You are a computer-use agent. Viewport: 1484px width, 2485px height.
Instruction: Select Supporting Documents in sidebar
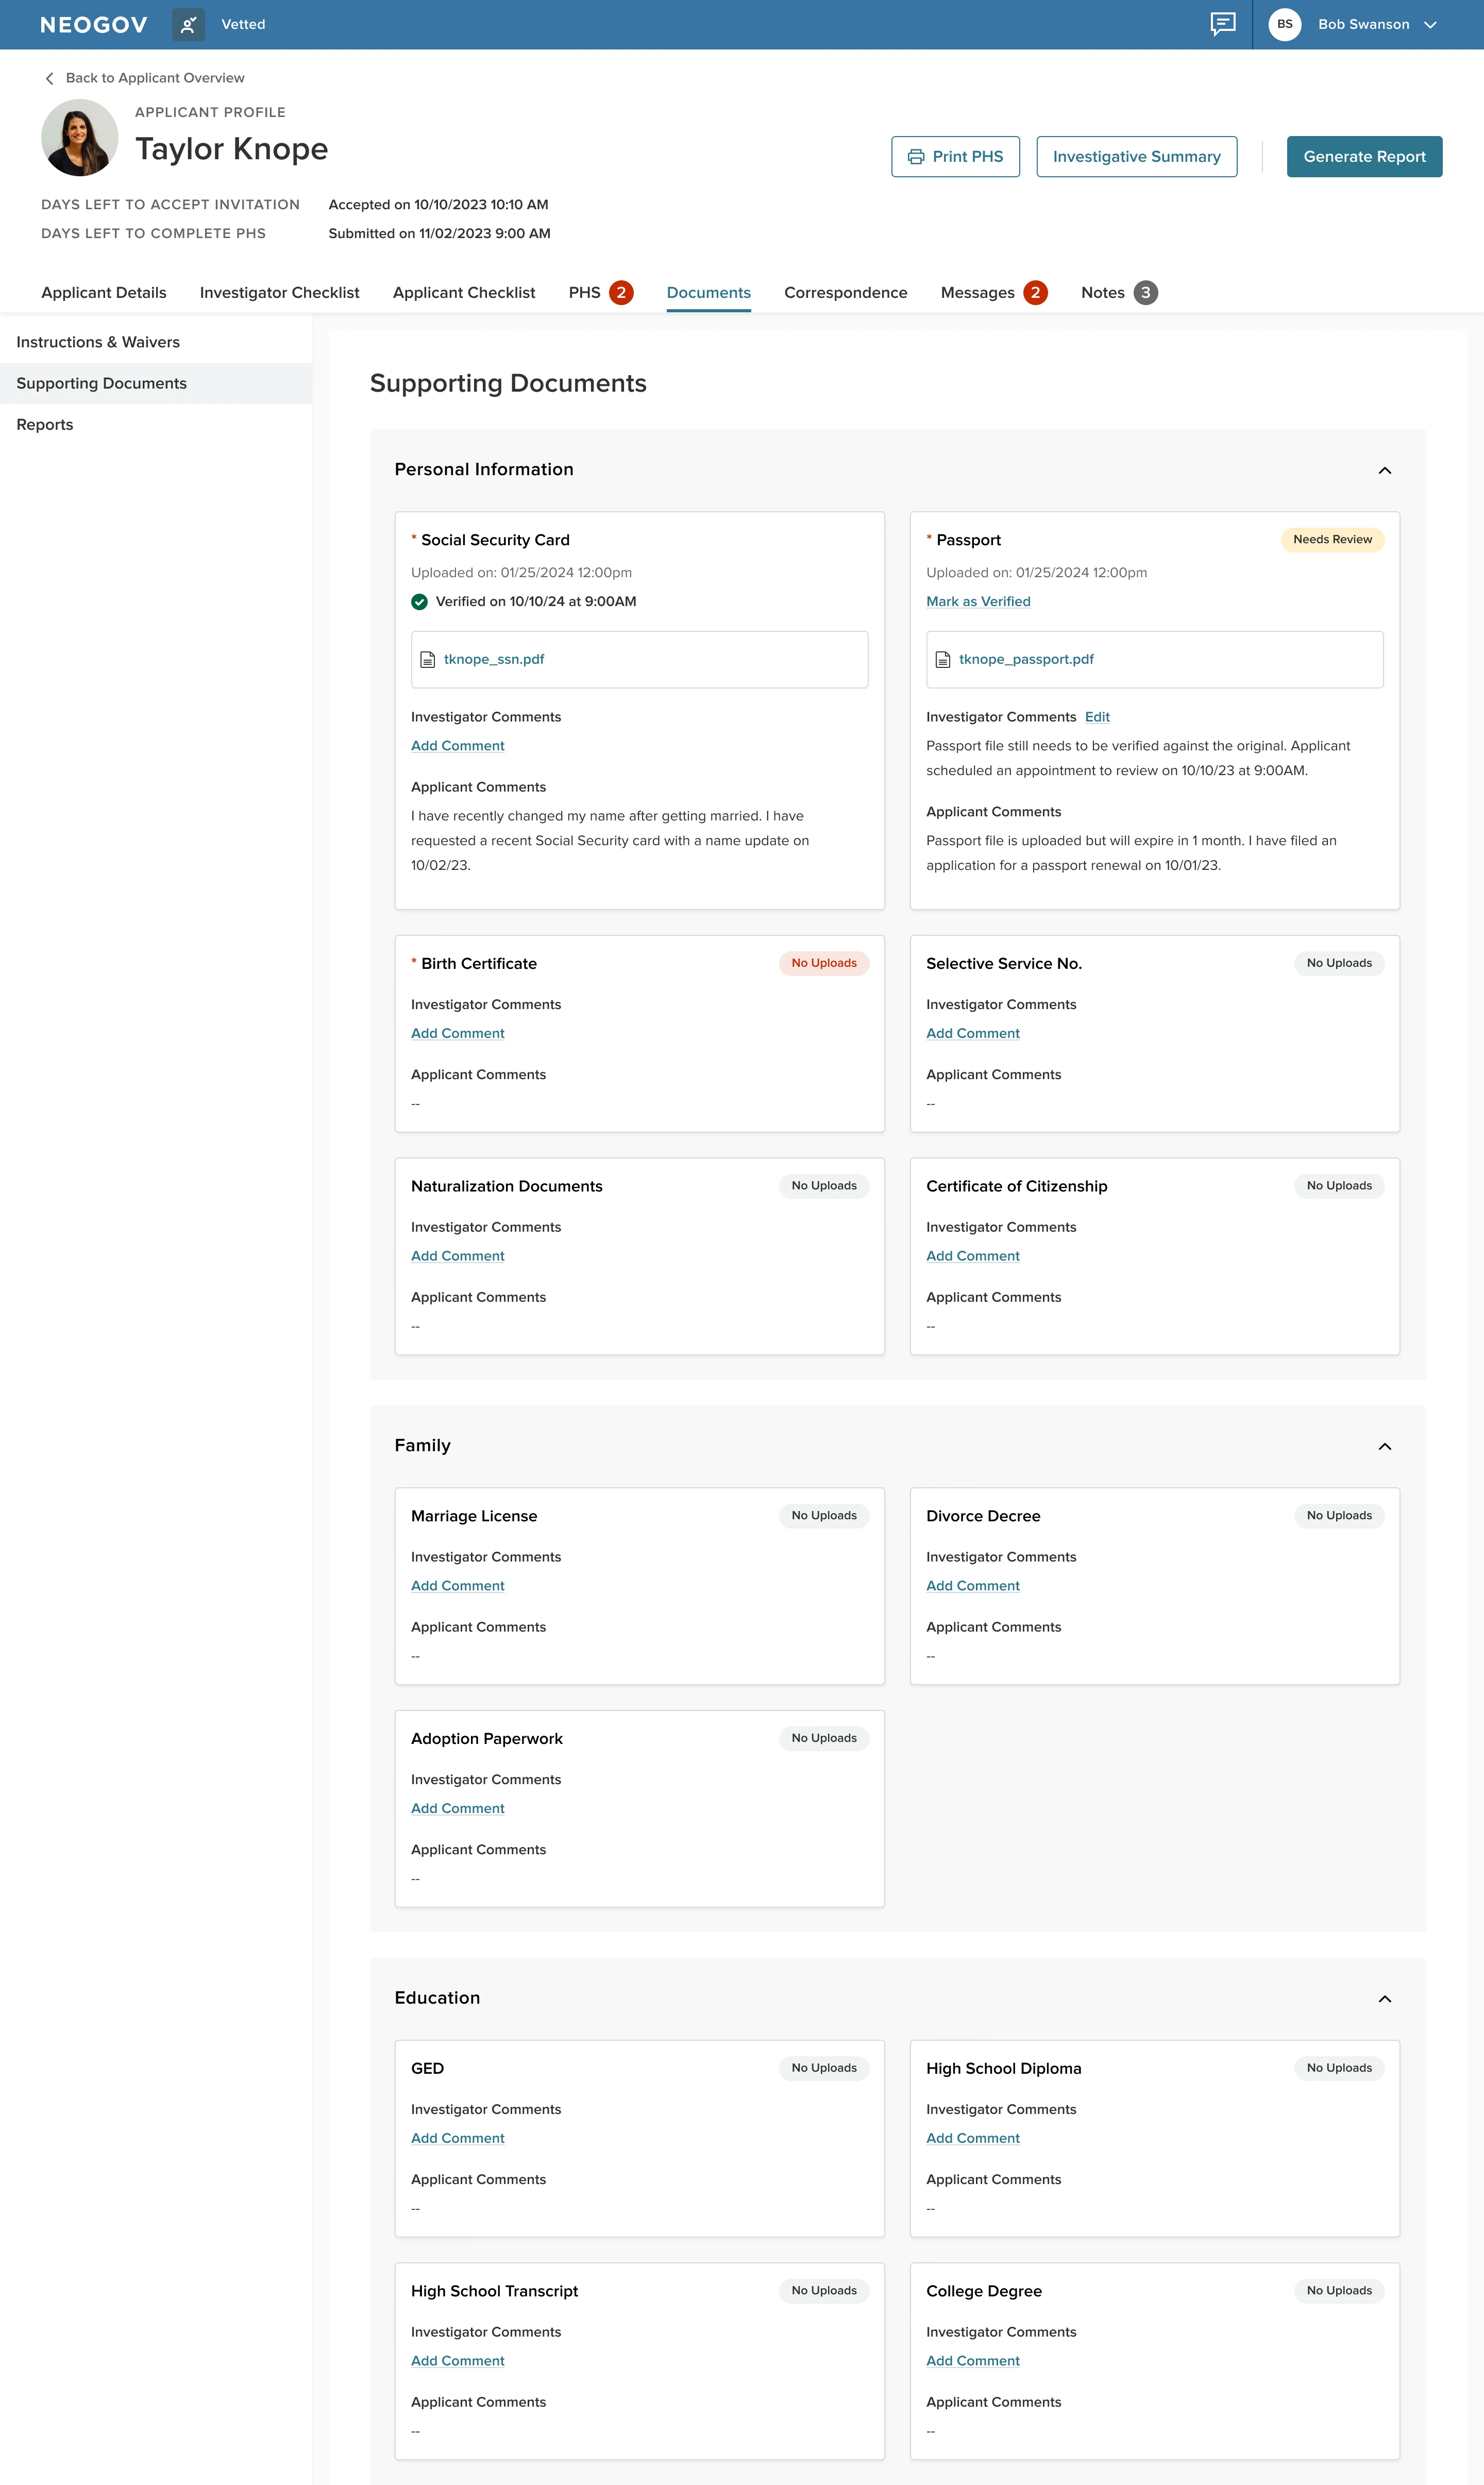pos(156,383)
